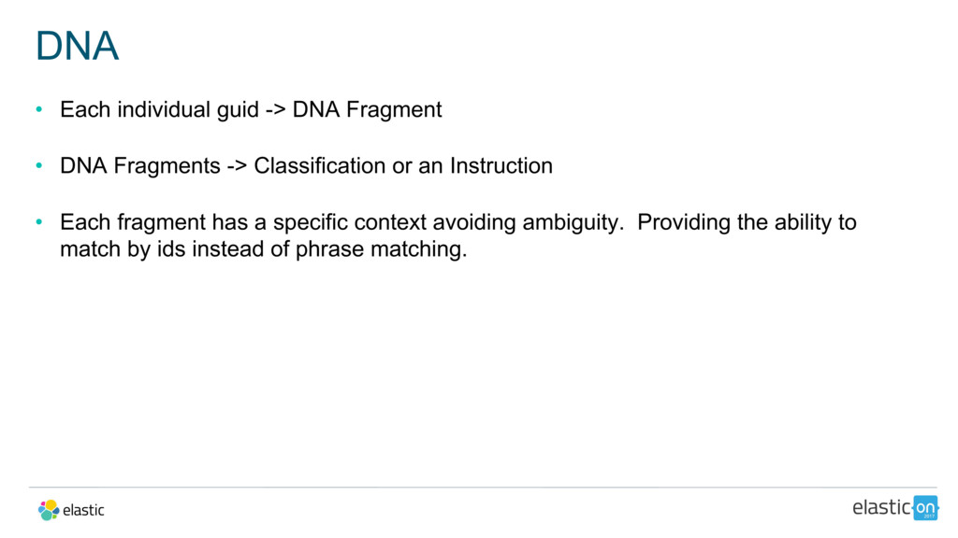Click the colorful Elastic cluster logo icon
958x538 pixels.
tap(49, 510)
